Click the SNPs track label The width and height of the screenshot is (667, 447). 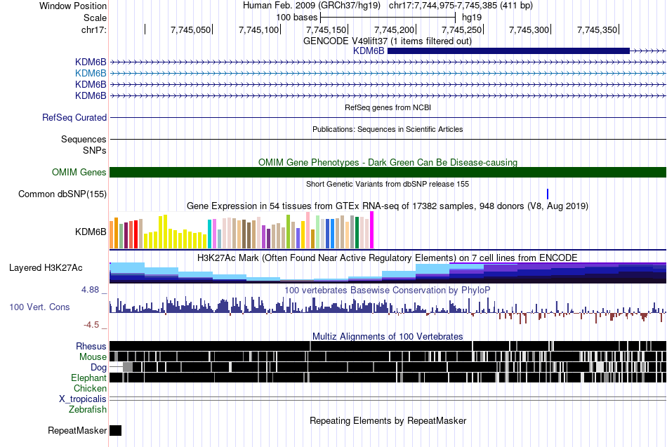[95, 151]
